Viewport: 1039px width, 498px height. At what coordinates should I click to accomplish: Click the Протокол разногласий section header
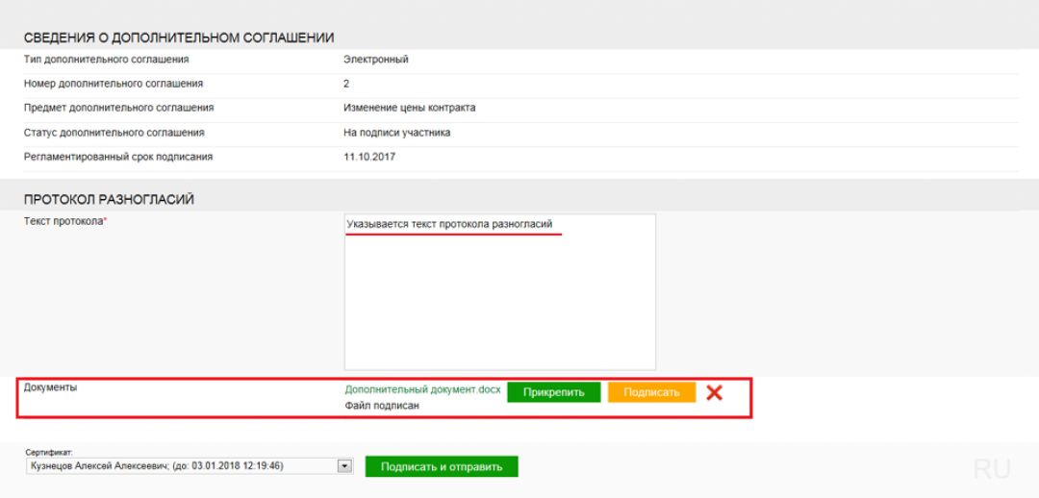(x=109, y=199)
